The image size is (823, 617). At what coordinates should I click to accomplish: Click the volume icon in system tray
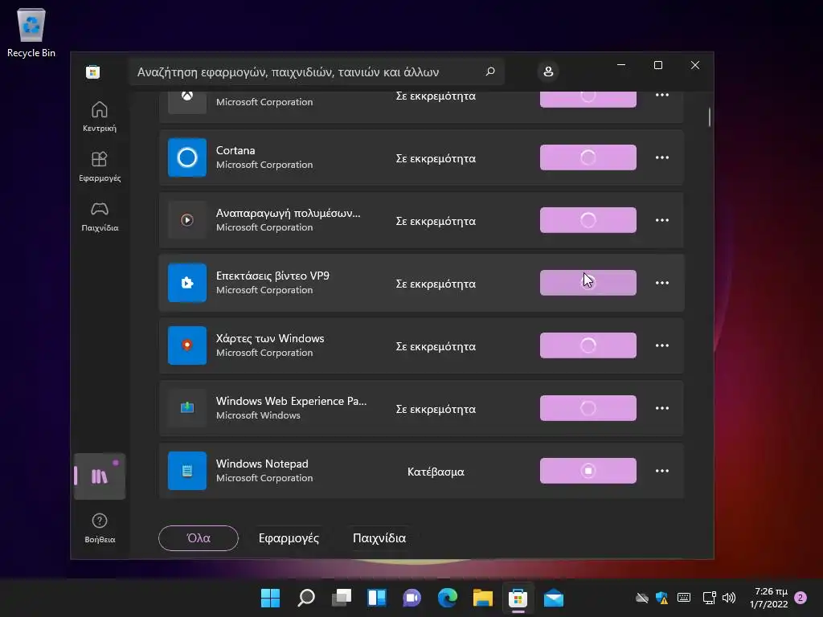[728, 598]
